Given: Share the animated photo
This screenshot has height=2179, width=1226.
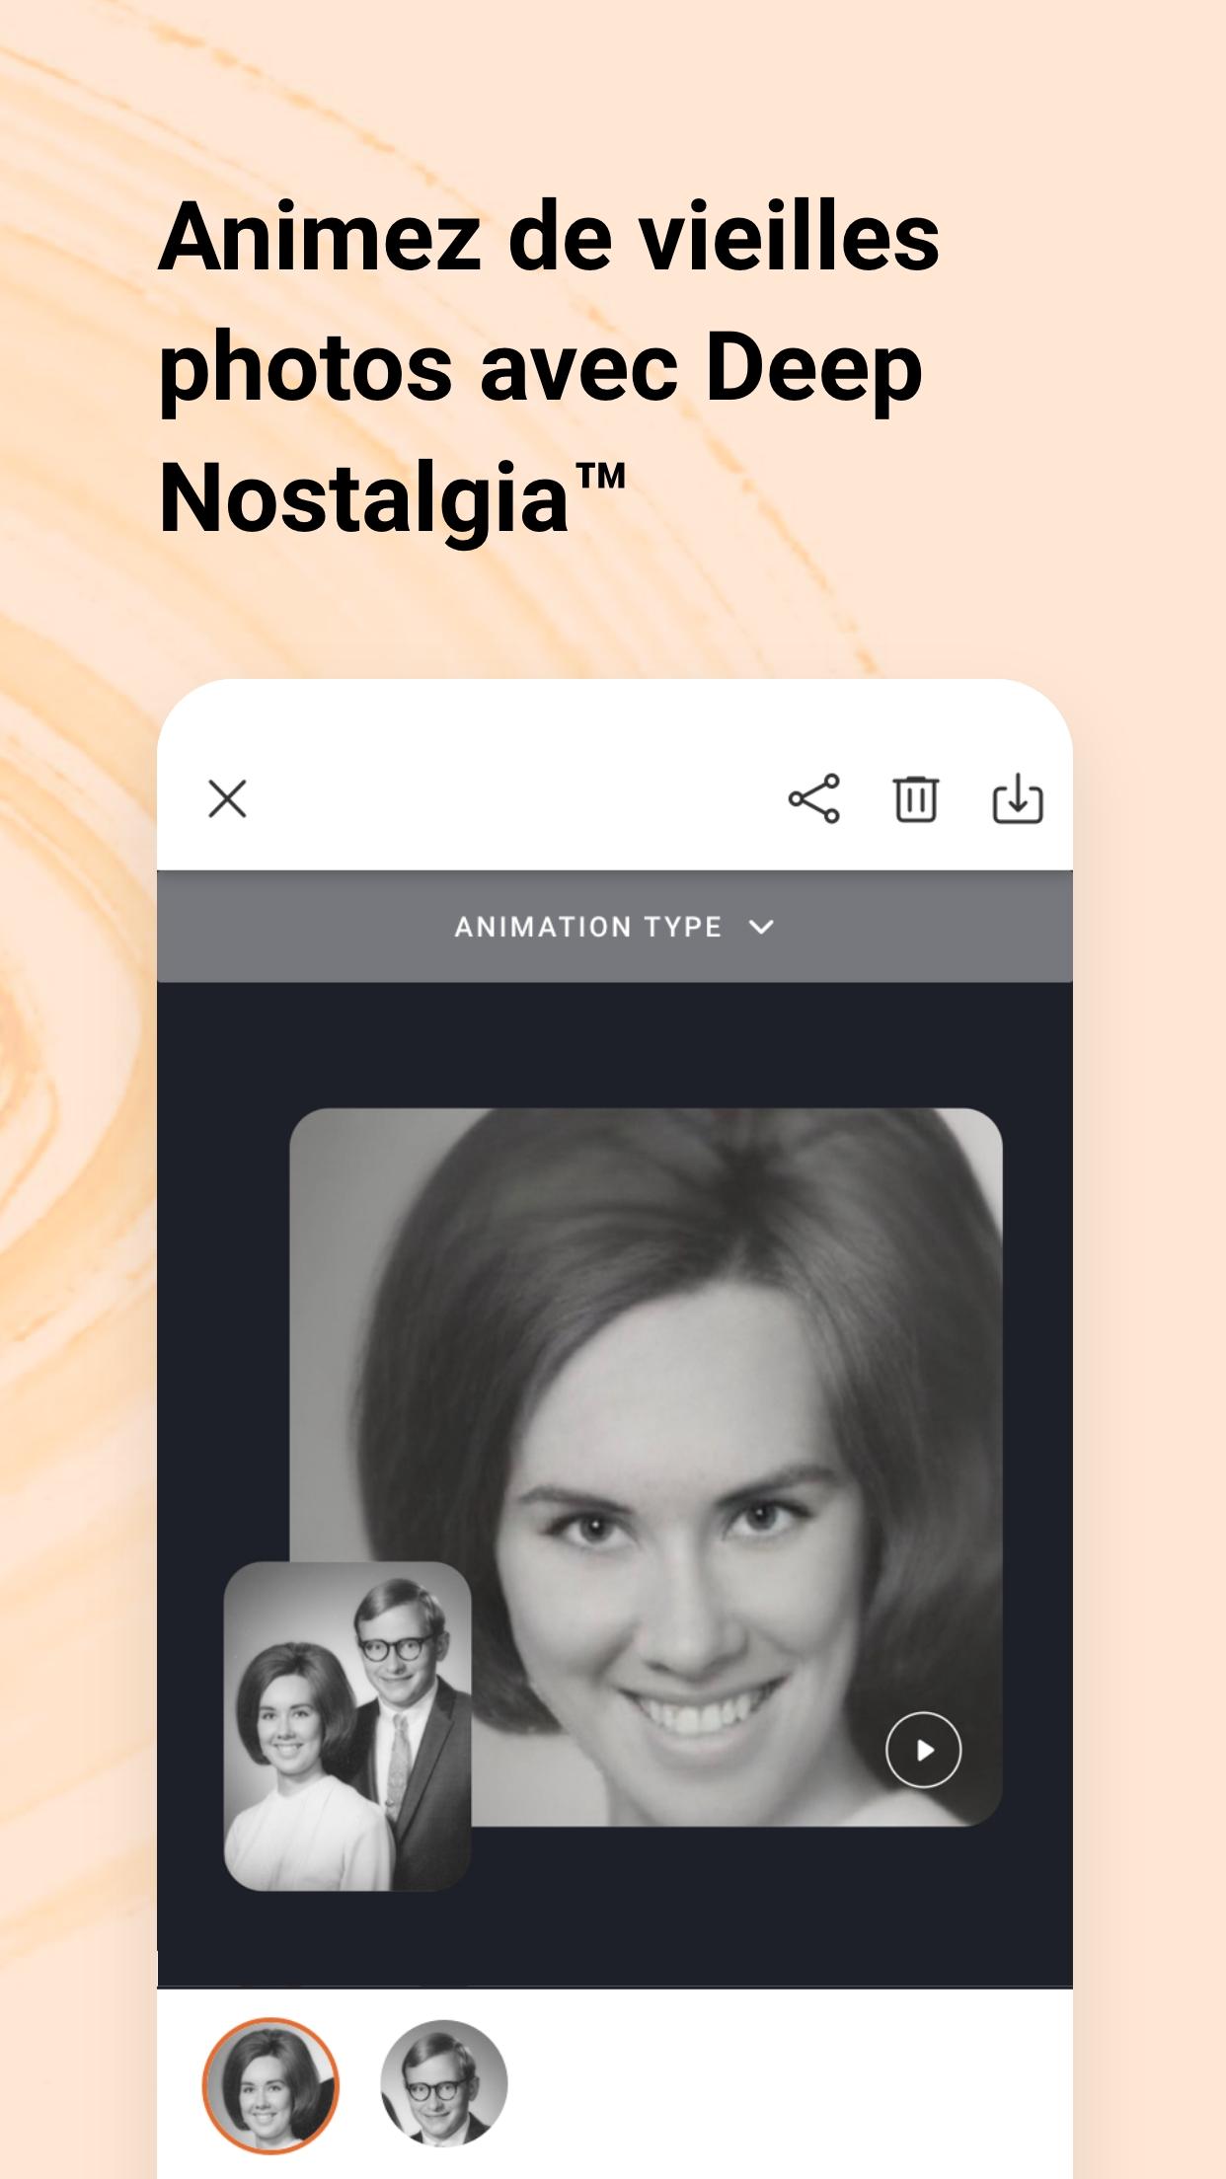Looking at the screenshot, I should pyautogui.click(x=814, y=798).
